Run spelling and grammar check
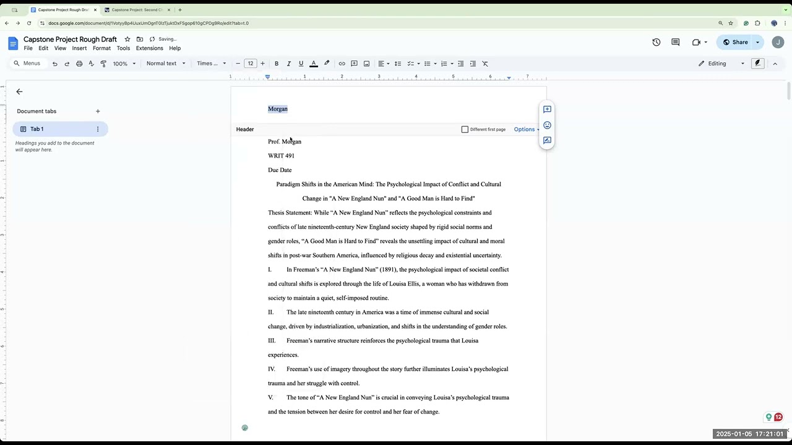Screen dimensions: 792x445 91,64
